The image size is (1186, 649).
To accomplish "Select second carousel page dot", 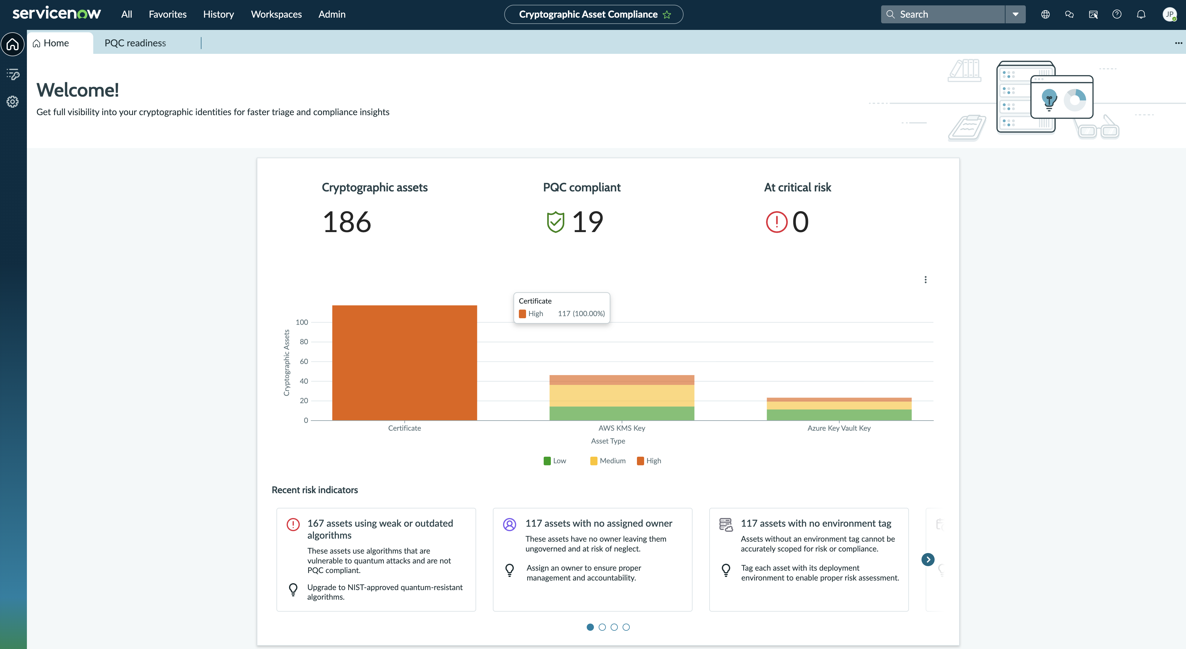I will pyautogui.click(x=602, y=627).
